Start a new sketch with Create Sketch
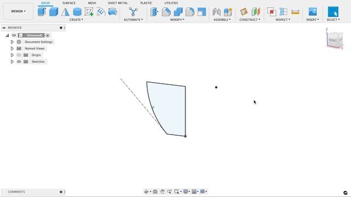 (x=89, y=11)
